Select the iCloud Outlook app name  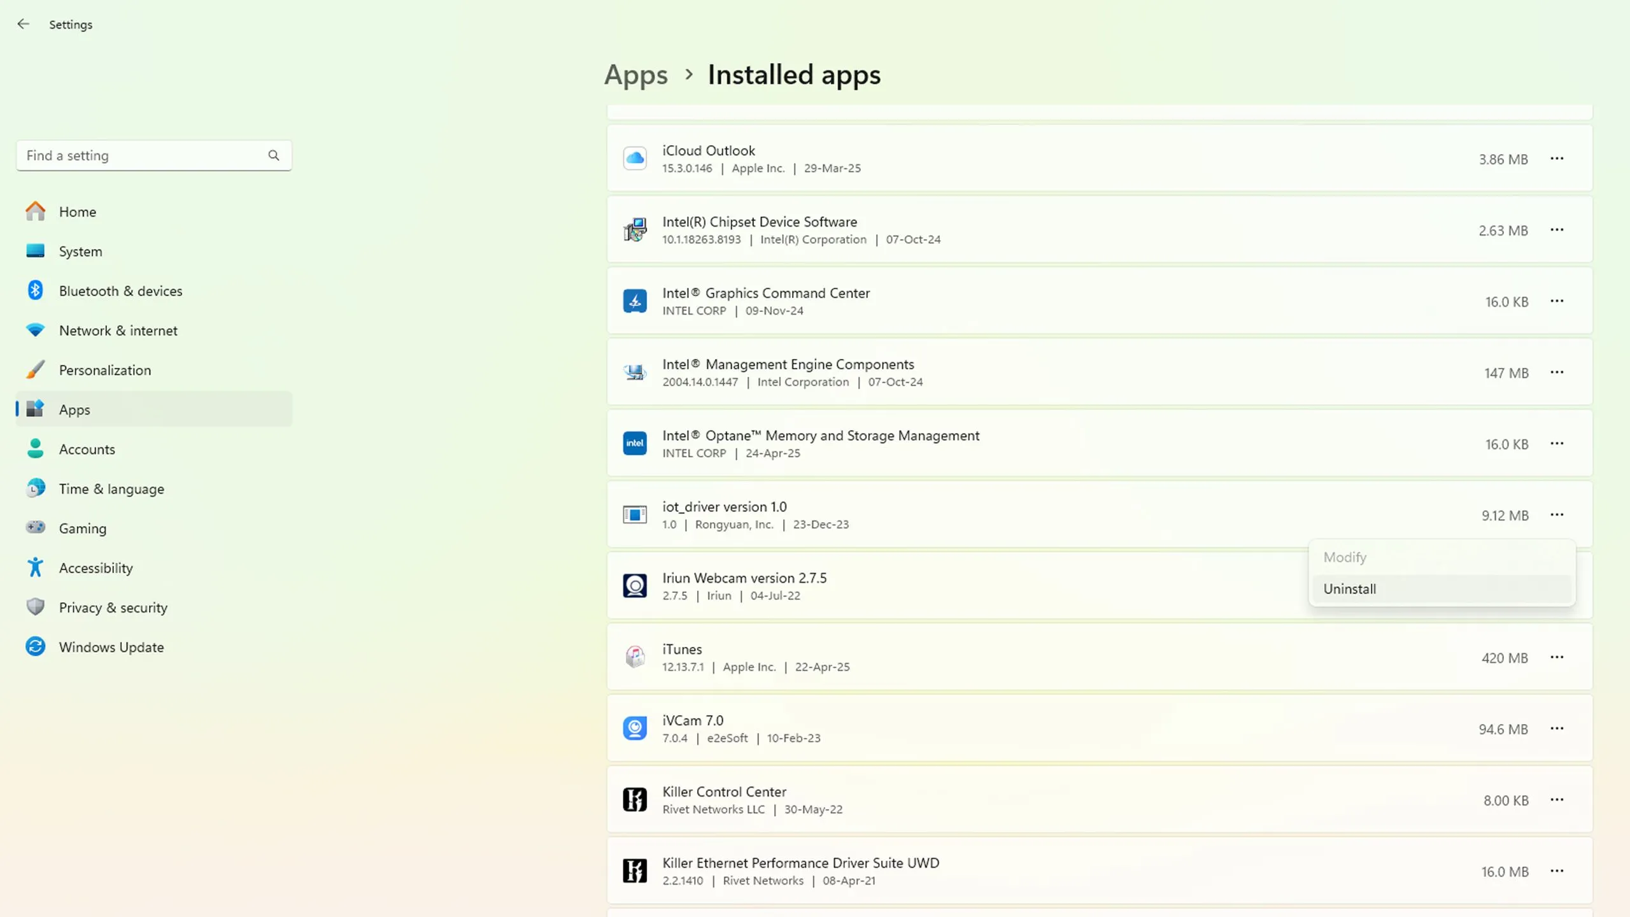coord(709,151)
